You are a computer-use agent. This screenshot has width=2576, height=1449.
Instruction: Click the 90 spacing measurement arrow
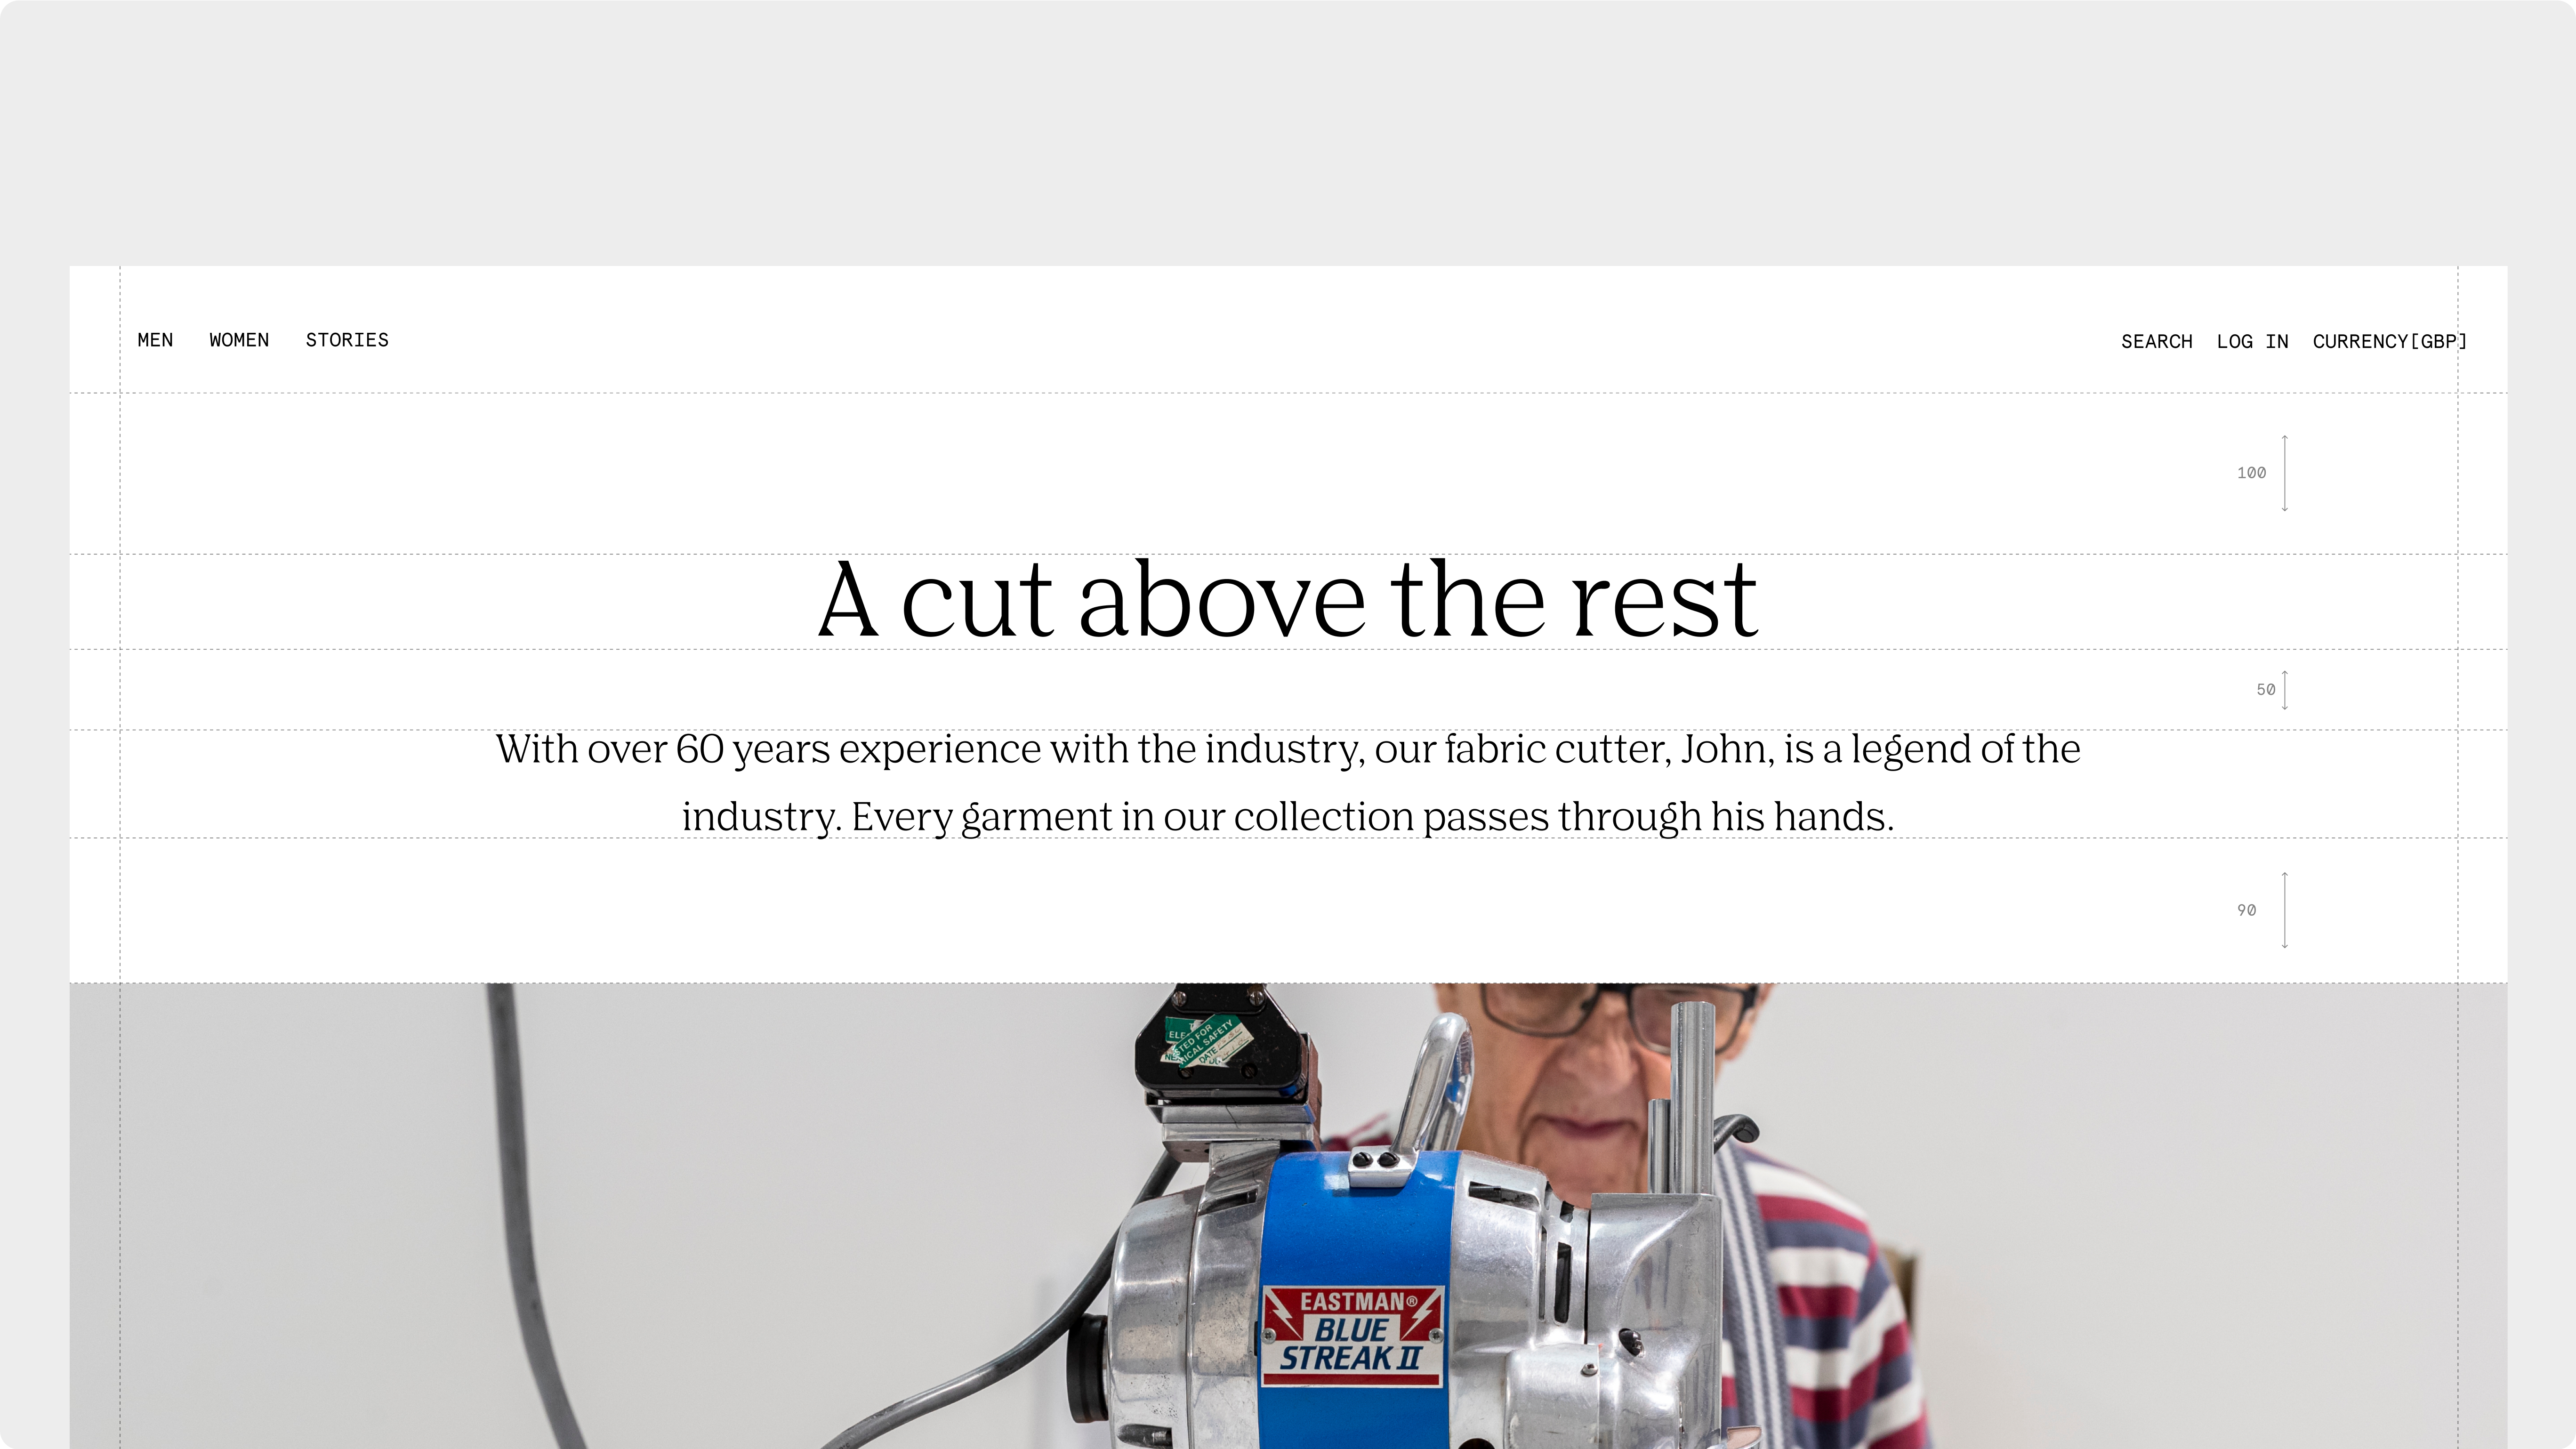[x=2285, y=910]
